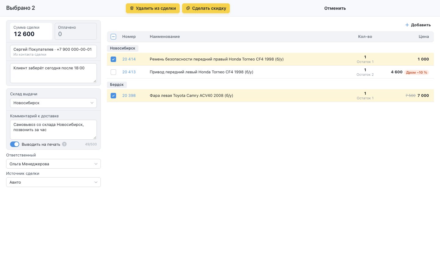Open item link 20 398
Image resolution: width=440 pixels, height=275 pixels.
tap(129, 96)
